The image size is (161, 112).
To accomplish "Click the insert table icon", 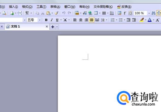I will tap(77, 13).
